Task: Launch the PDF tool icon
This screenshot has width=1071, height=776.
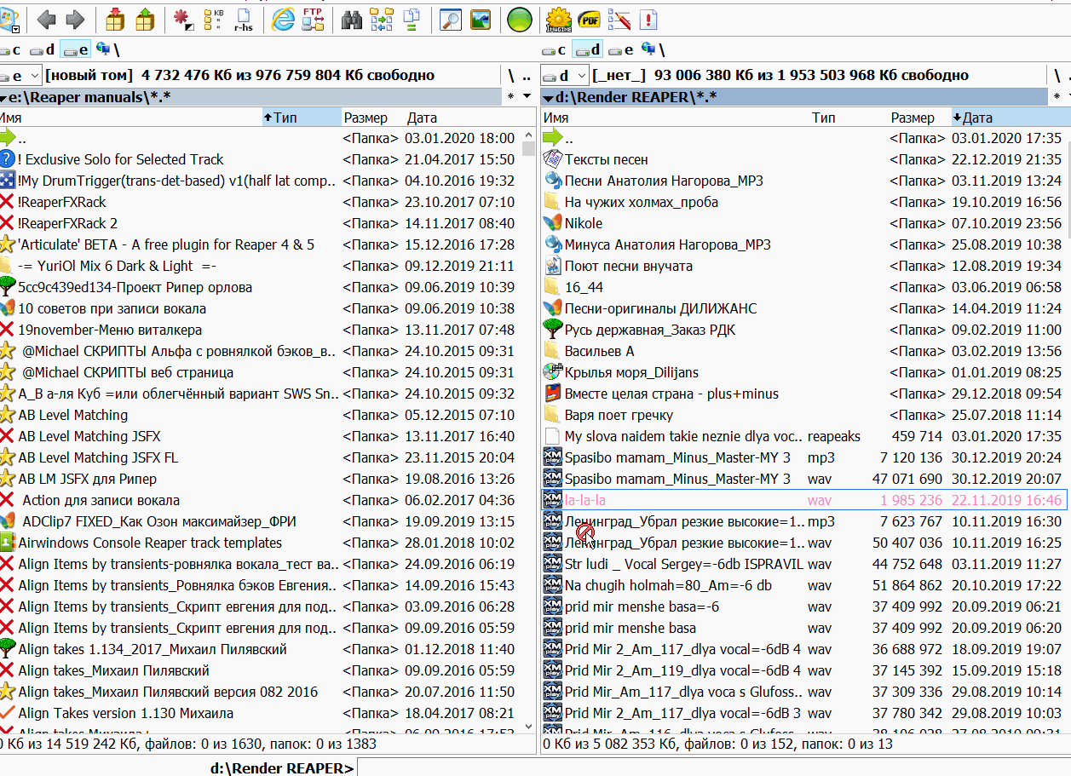Action: coord(589,19)
